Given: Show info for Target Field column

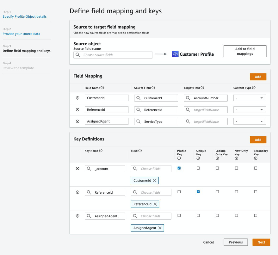Looking at the screenshot, I should click(202, 88).
